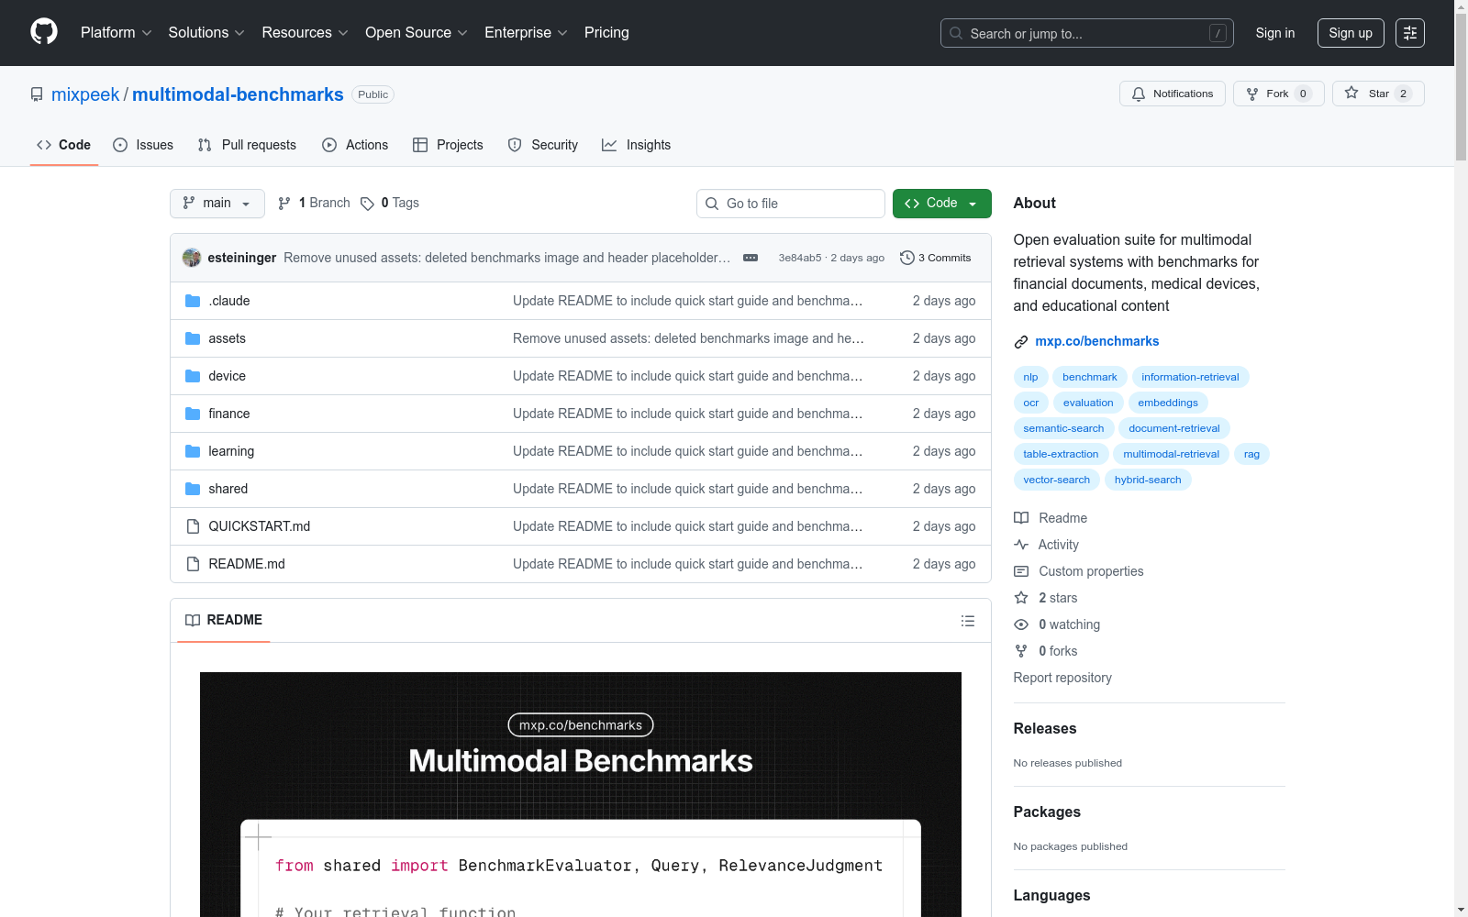Expand the Enterprise menu
This screenshot has width=1468, height=917.
[526, 33]
